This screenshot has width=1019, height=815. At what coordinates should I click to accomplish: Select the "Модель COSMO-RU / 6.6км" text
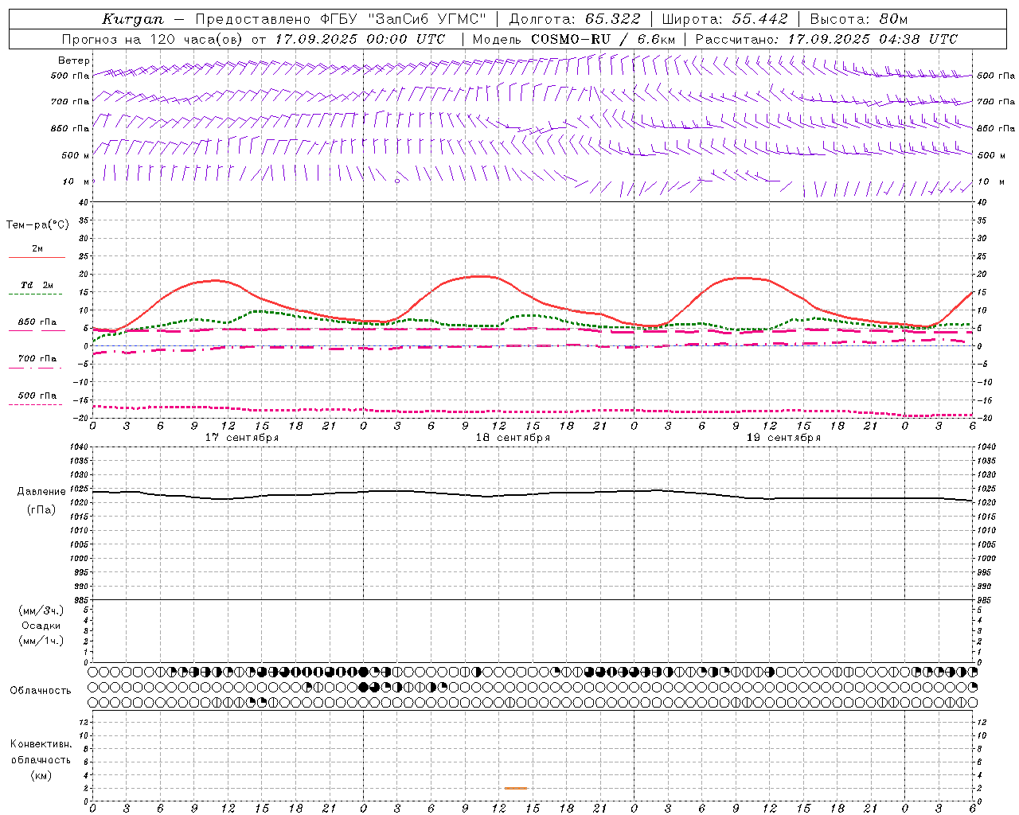coord(574,39)
